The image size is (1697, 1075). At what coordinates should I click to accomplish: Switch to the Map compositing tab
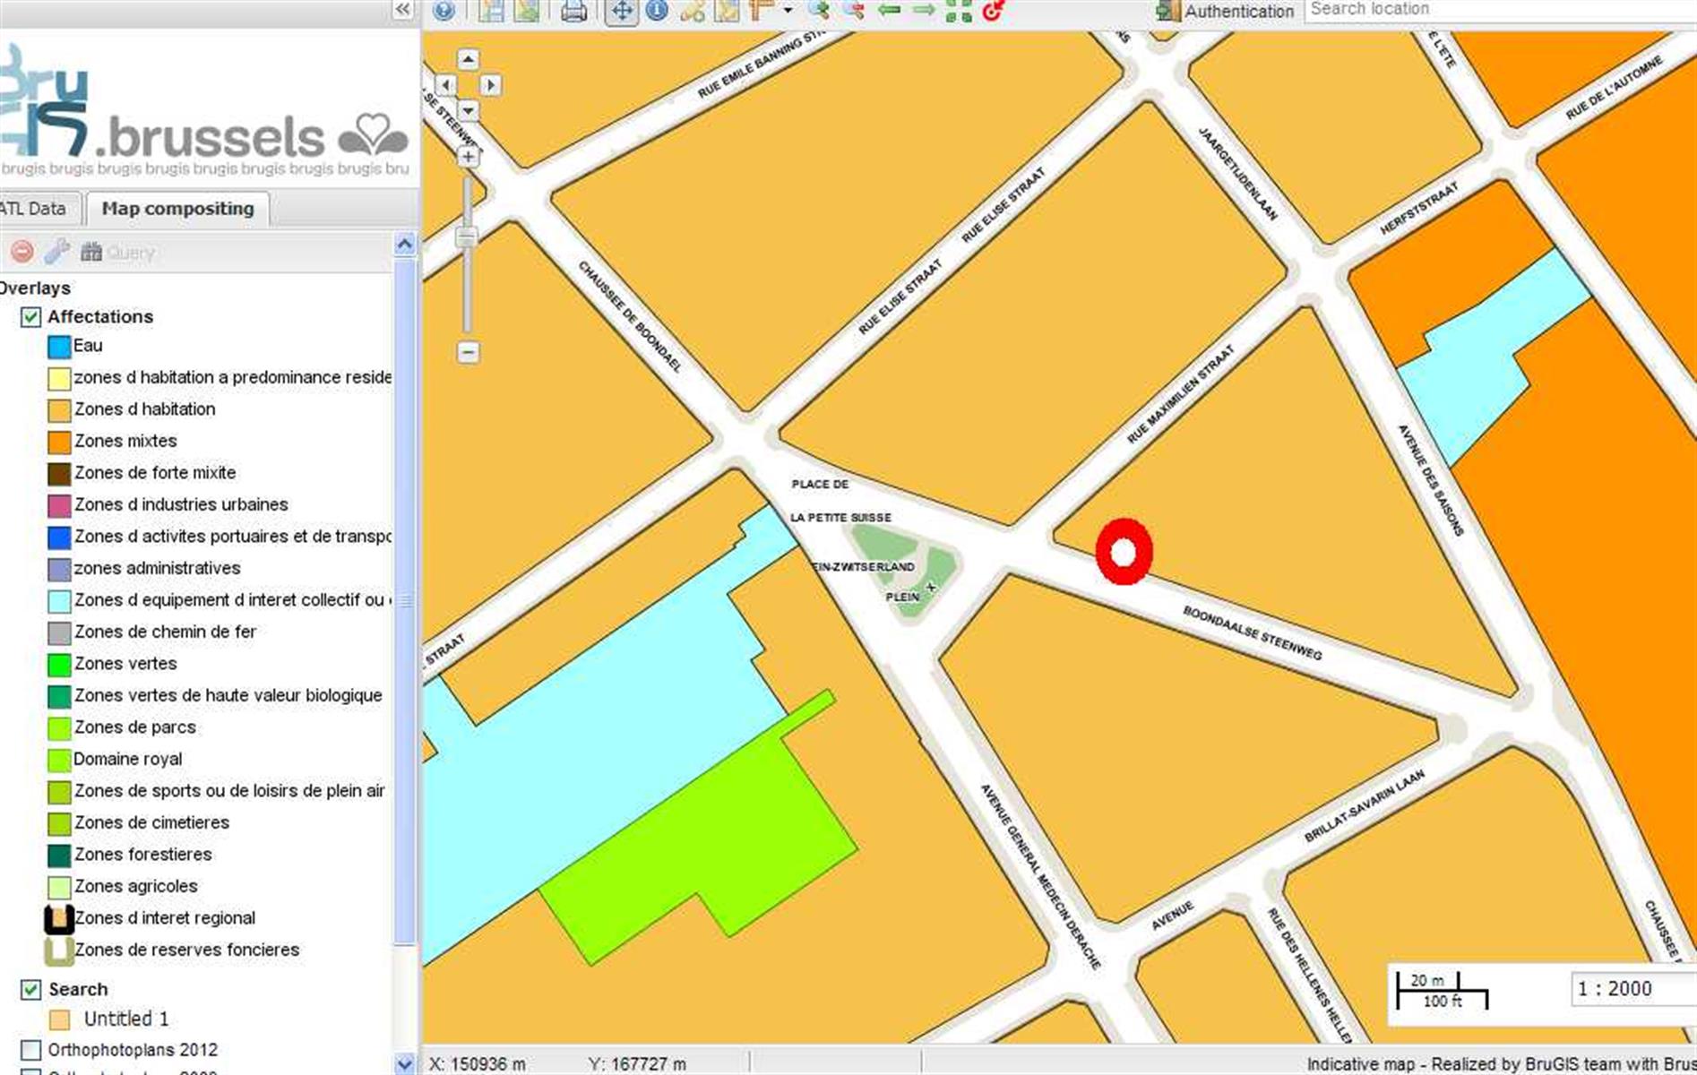[177, 209]
